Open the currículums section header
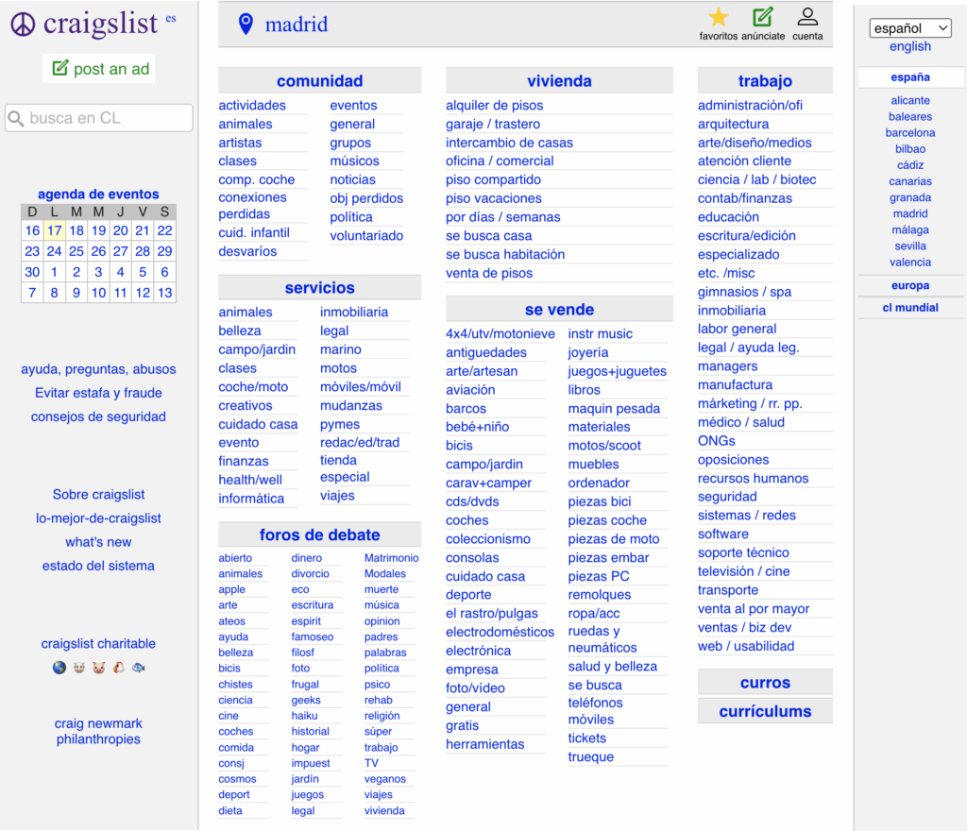 point(765,711)
